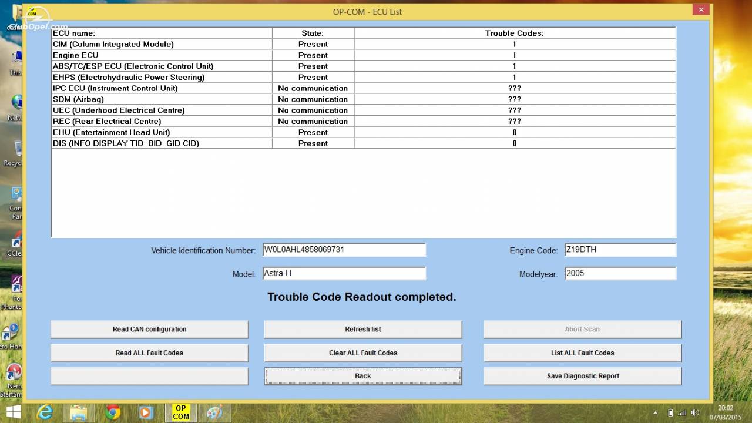The image size is (752, 423).
Task: Click the IPC ECU '???' trouble codes cell
Action: (515, 88)
